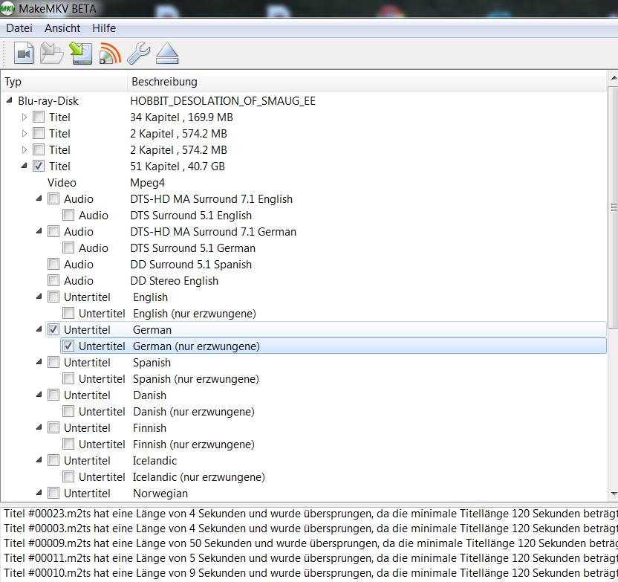This screenshot has height=582, width=618.
Task: Check the Finnish subtitle checkbox
Action: click(x=53, y=428)
